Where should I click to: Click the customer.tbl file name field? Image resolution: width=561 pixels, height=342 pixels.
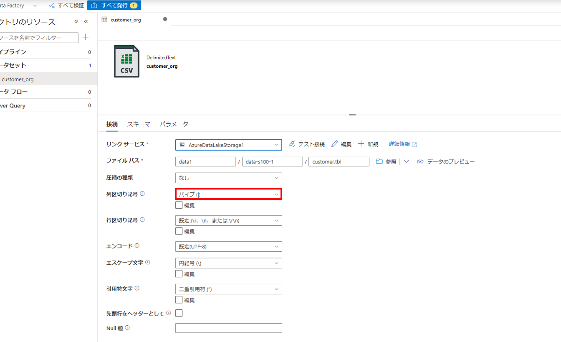point(339,161)
